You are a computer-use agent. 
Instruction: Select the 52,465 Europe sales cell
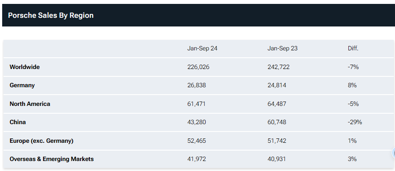tap(196, 141)
